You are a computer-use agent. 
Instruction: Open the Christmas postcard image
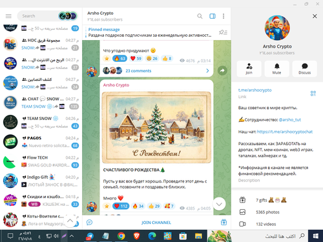(156, 127)
